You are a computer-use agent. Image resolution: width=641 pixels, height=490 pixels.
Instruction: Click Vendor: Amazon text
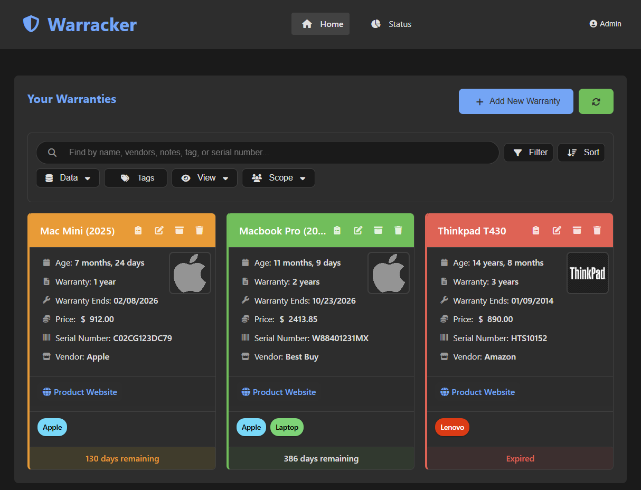484,357
